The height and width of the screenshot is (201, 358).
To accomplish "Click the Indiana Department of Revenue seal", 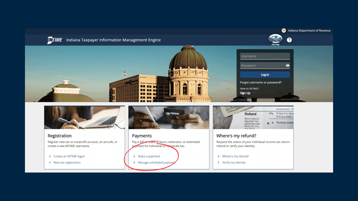I will coord(284,31).
